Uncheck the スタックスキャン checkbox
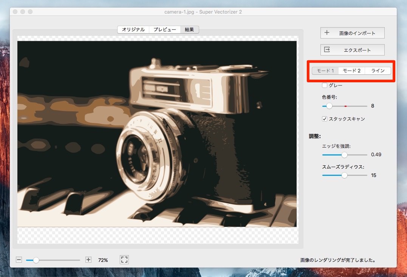This screenshot has width=407, height=277. tap(325, 119)
